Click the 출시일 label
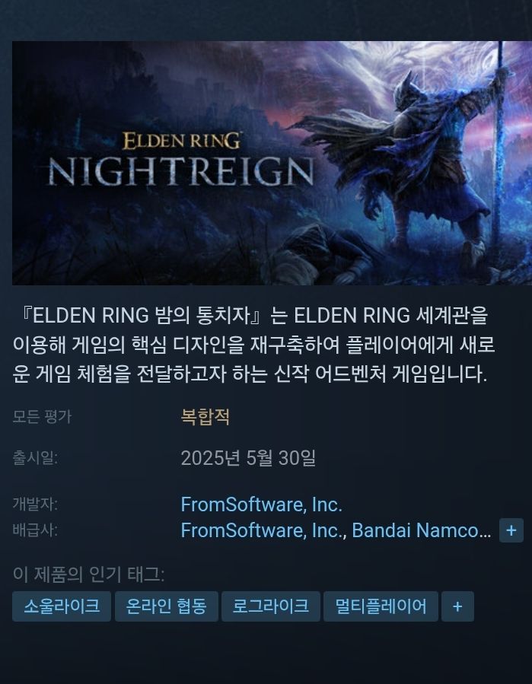Image resolution: width=532 pixels, height=684 pixels. coord(35,458)
